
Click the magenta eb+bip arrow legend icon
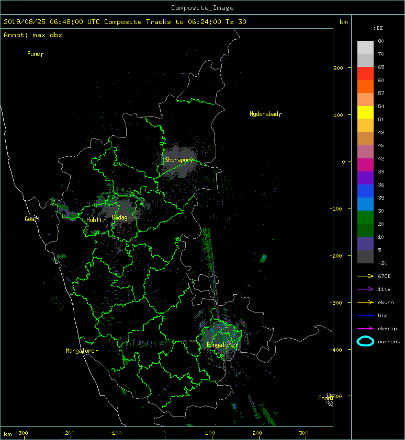pyautogui.click(x=365, y=328)
